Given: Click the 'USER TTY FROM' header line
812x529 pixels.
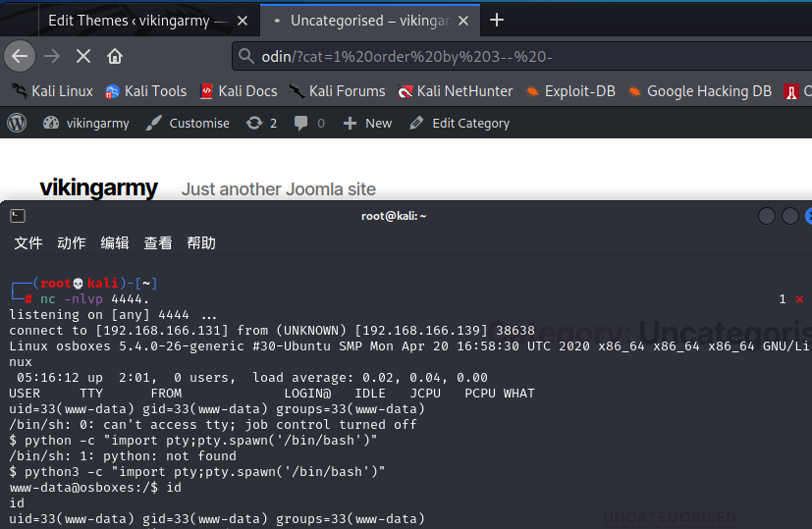Looking at the screenshot, I should (x=272, y=394).
